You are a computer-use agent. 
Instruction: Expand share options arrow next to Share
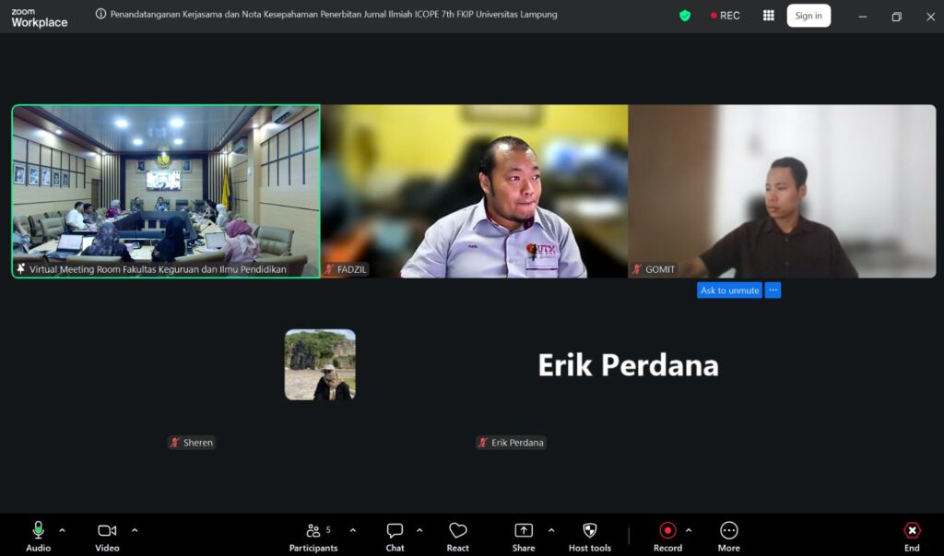[x=551, y=531]
